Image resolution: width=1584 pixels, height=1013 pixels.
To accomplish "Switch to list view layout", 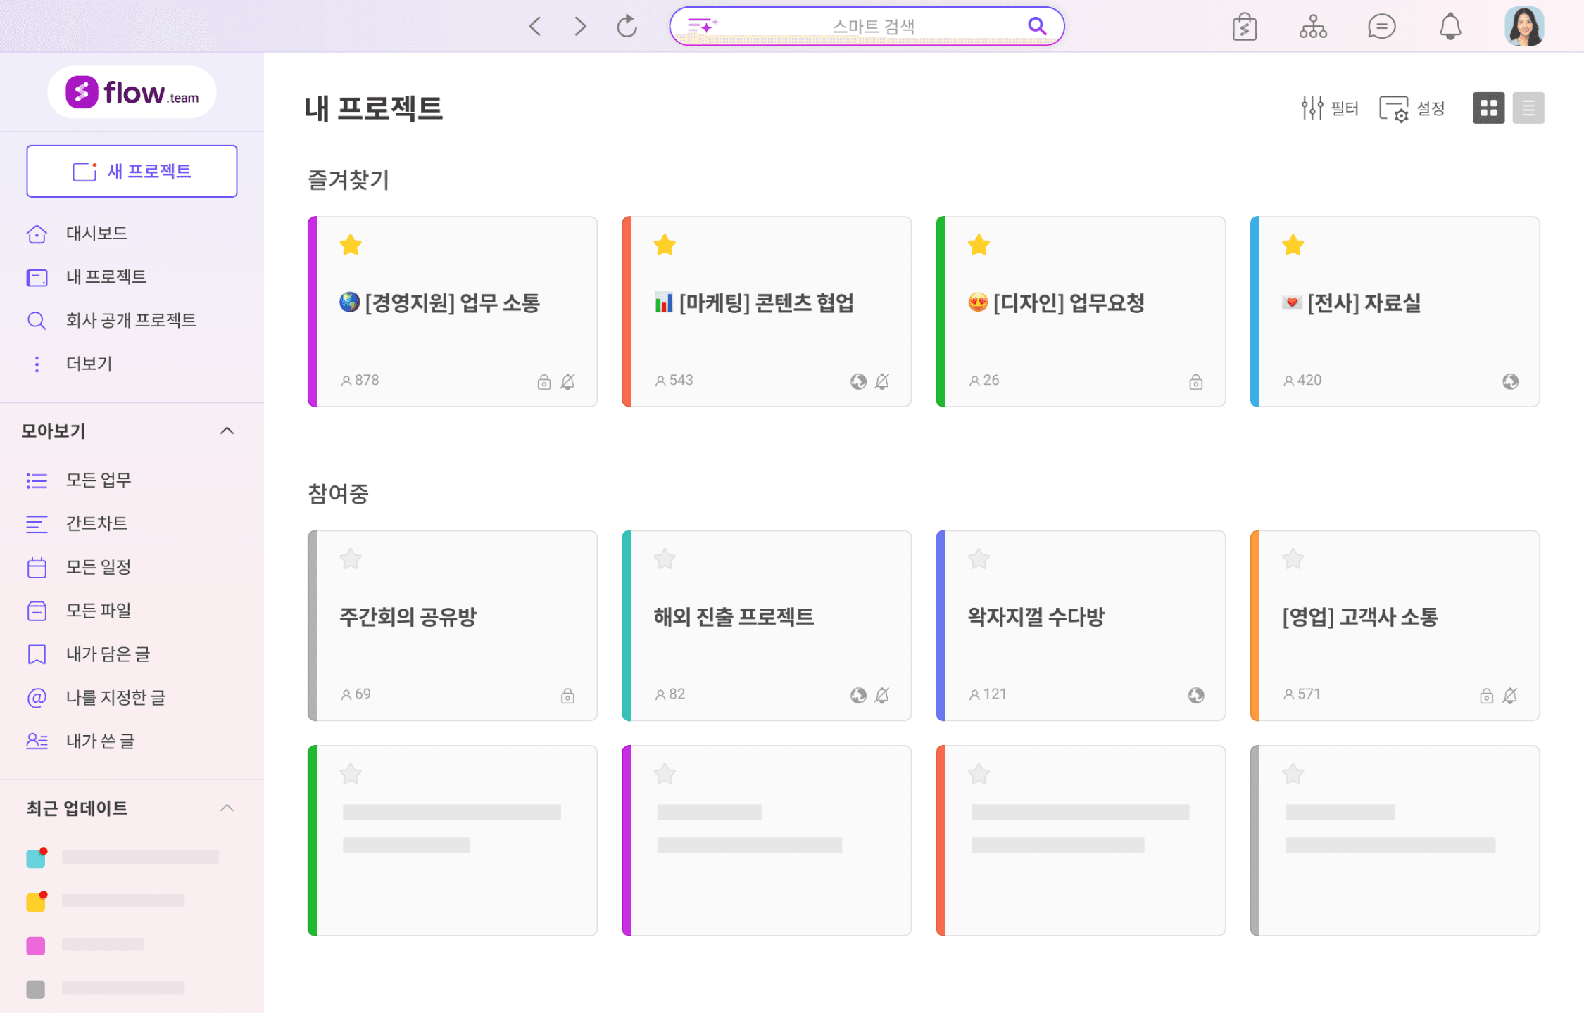I will coord(1528,108).
